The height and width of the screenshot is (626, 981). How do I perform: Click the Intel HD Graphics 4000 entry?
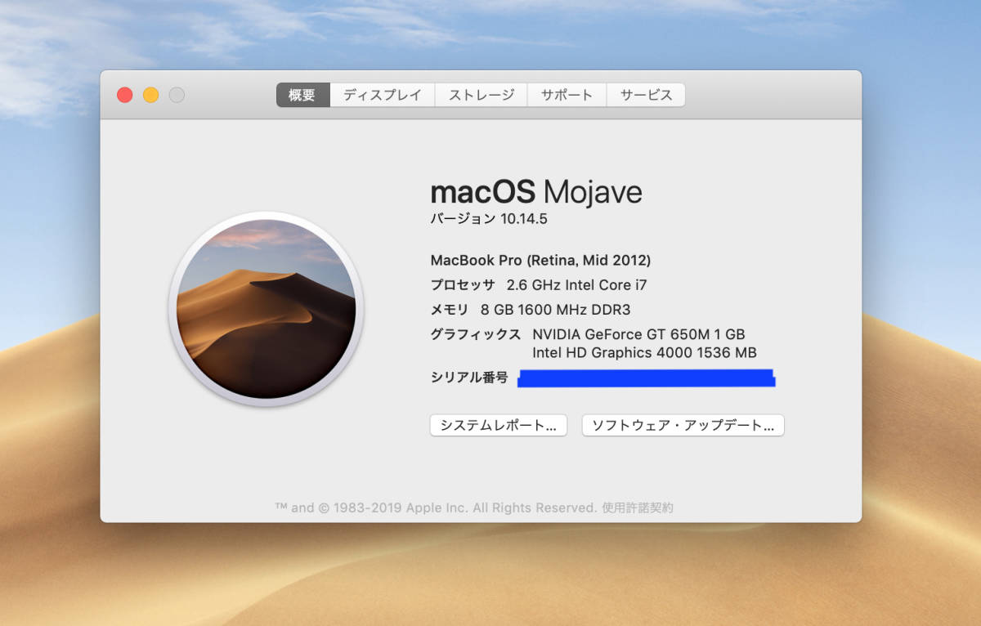[x=645, y=353]
